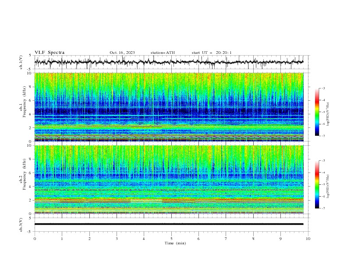Click the "8" tick on the time axis

(253, 239)
